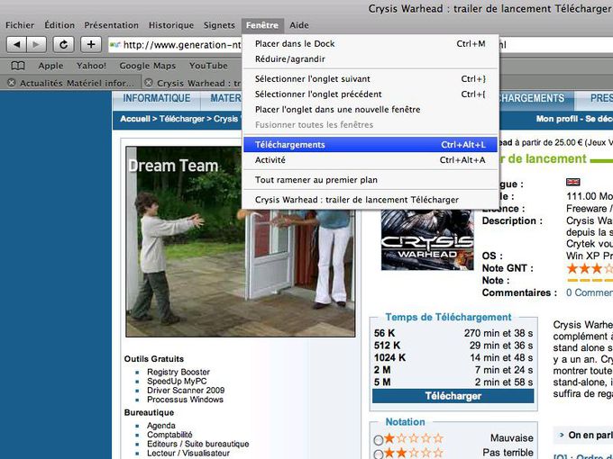Click the Note GNT orange stars

590,268
